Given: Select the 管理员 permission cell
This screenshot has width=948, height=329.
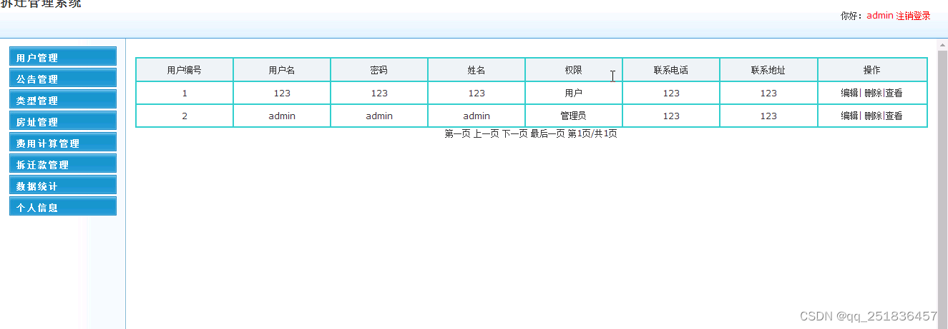Looking at the screenshot, I should (574, 116).
